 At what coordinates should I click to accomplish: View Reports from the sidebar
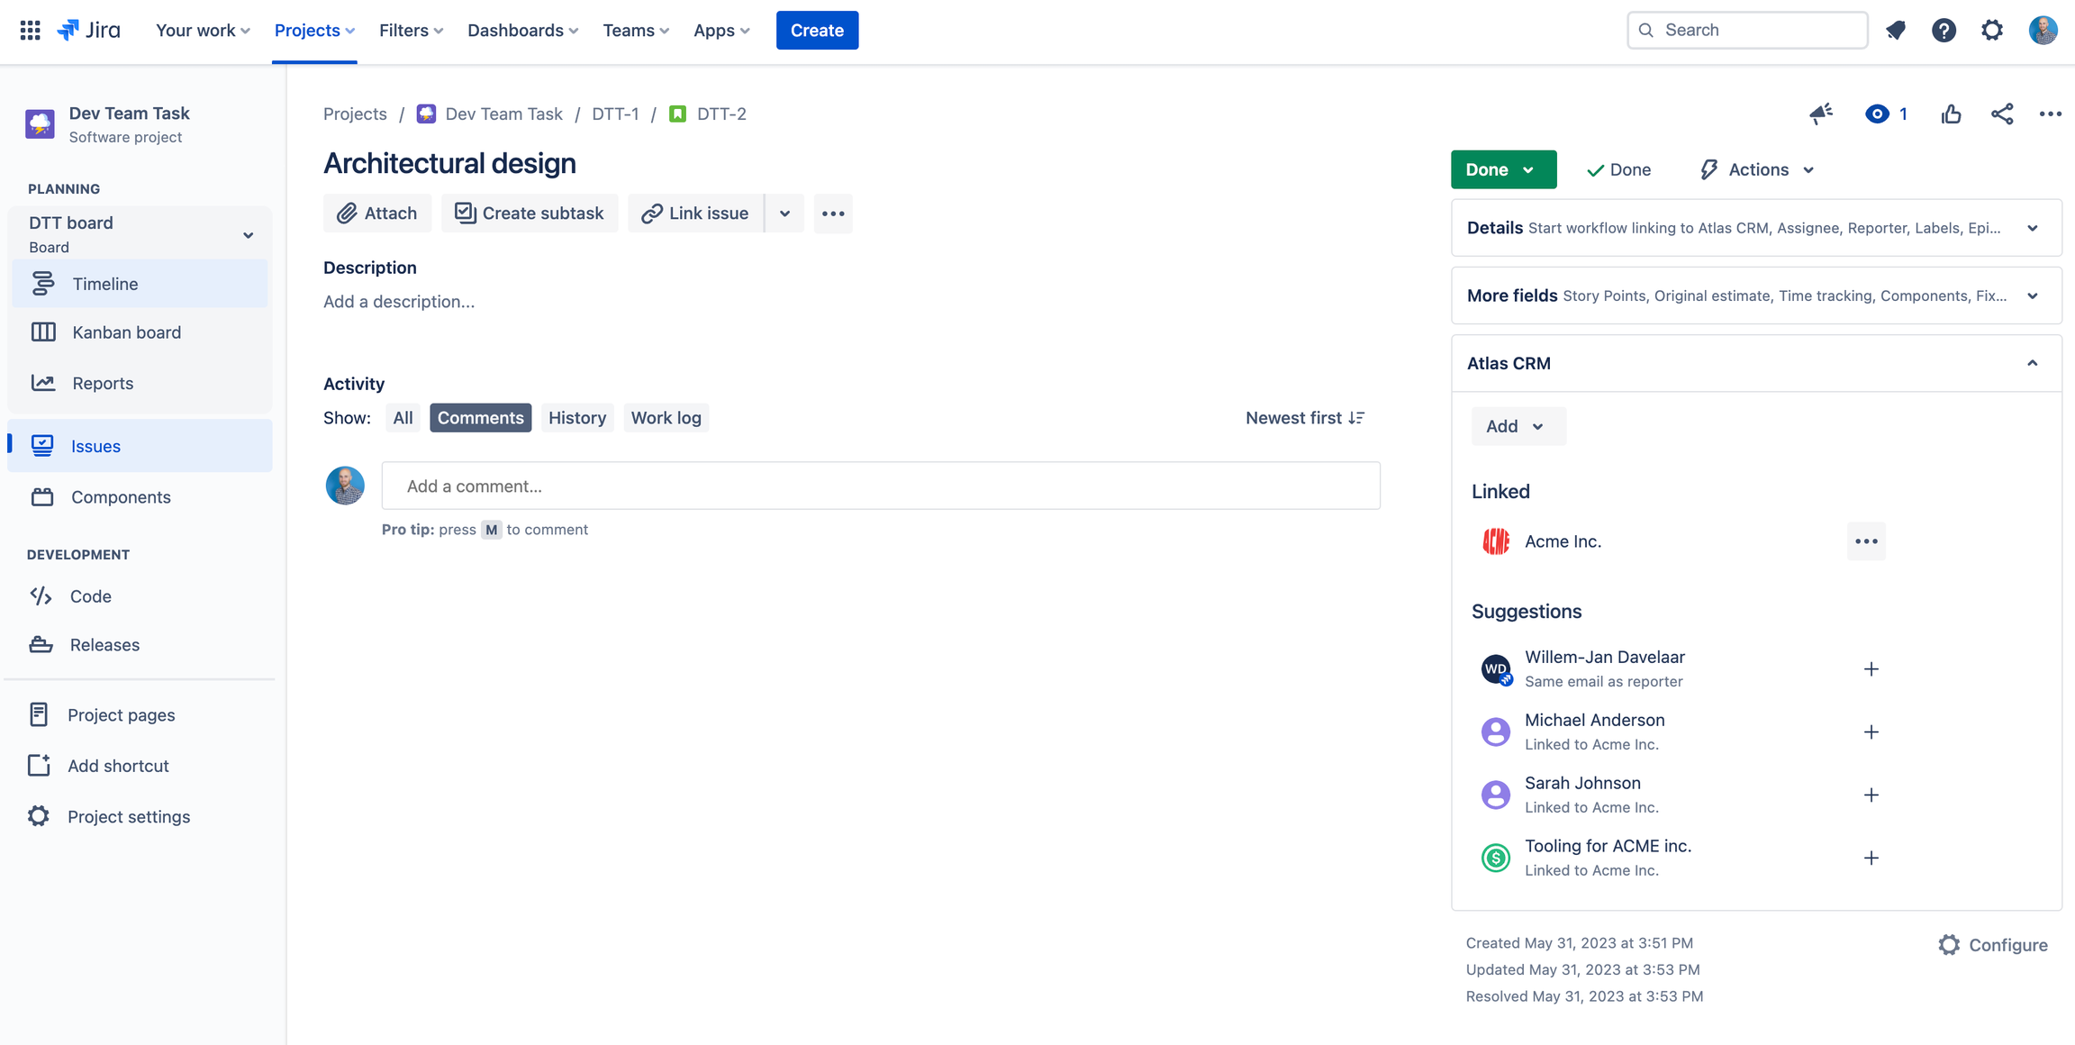click(102, 383)
